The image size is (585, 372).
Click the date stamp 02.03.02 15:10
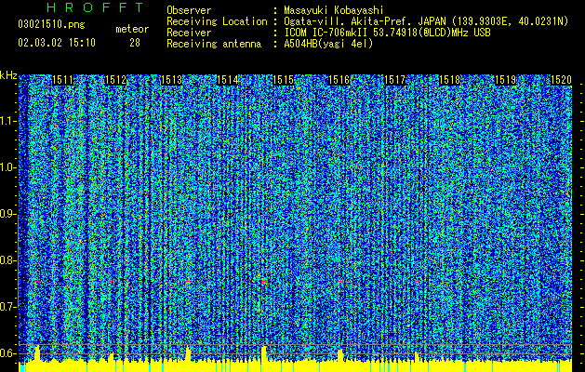point(57,43)
